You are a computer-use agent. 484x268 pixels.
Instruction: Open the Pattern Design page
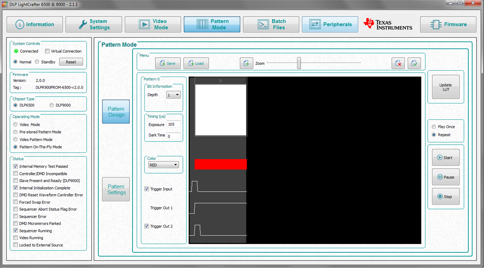116,112
